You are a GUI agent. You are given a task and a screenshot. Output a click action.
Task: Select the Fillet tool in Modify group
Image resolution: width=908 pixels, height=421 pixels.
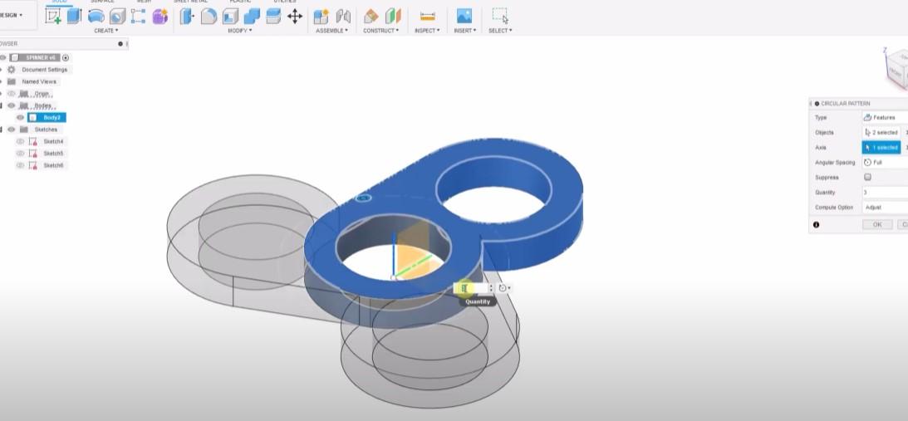point(209,17)
